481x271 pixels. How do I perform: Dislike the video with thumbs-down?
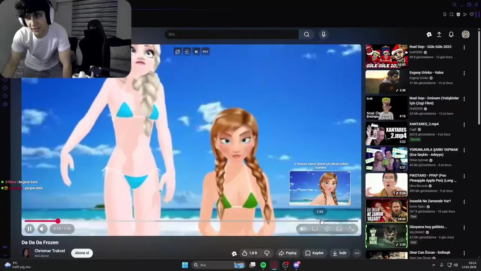coord(267,253)
